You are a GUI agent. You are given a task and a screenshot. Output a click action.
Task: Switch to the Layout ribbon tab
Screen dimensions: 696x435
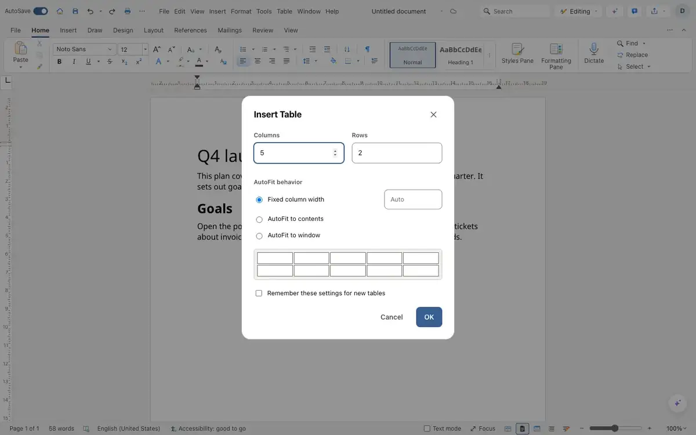coord(154,30)
